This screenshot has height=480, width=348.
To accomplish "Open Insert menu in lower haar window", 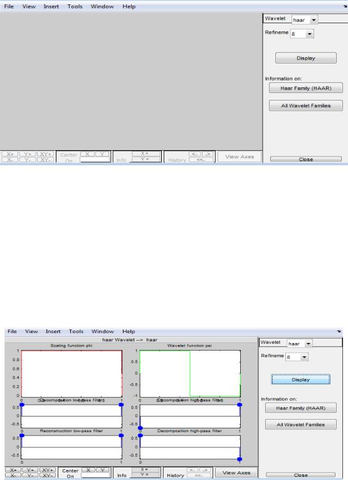I will tap(53, 331).
